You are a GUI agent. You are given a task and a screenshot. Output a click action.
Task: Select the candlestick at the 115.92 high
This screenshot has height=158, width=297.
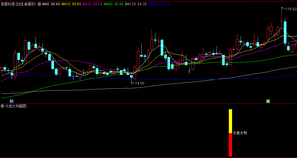tap(281, 17)
